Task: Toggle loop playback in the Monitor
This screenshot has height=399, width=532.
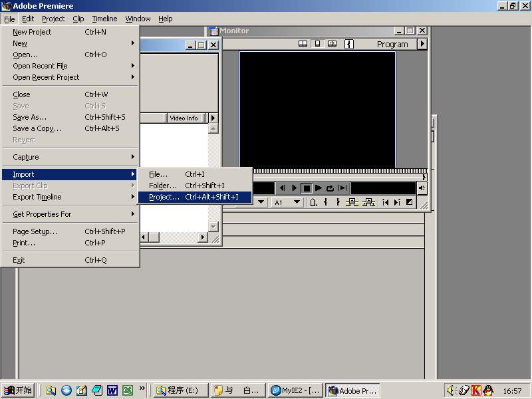Action: (x=330, y=188)
